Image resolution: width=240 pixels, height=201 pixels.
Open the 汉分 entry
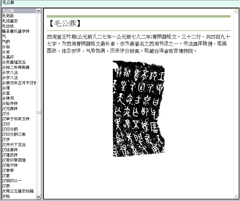pyautogui.click(x=6, y=114)
